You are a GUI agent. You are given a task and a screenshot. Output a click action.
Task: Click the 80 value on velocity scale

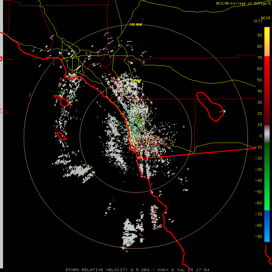coord(260,47)
